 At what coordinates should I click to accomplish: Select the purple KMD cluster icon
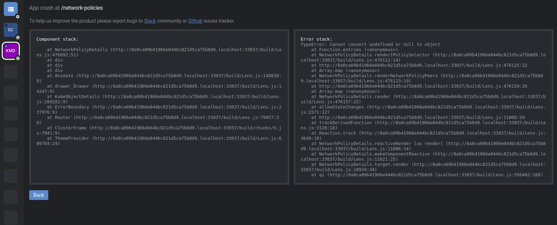pyautogui.click(x=11, y=51)
